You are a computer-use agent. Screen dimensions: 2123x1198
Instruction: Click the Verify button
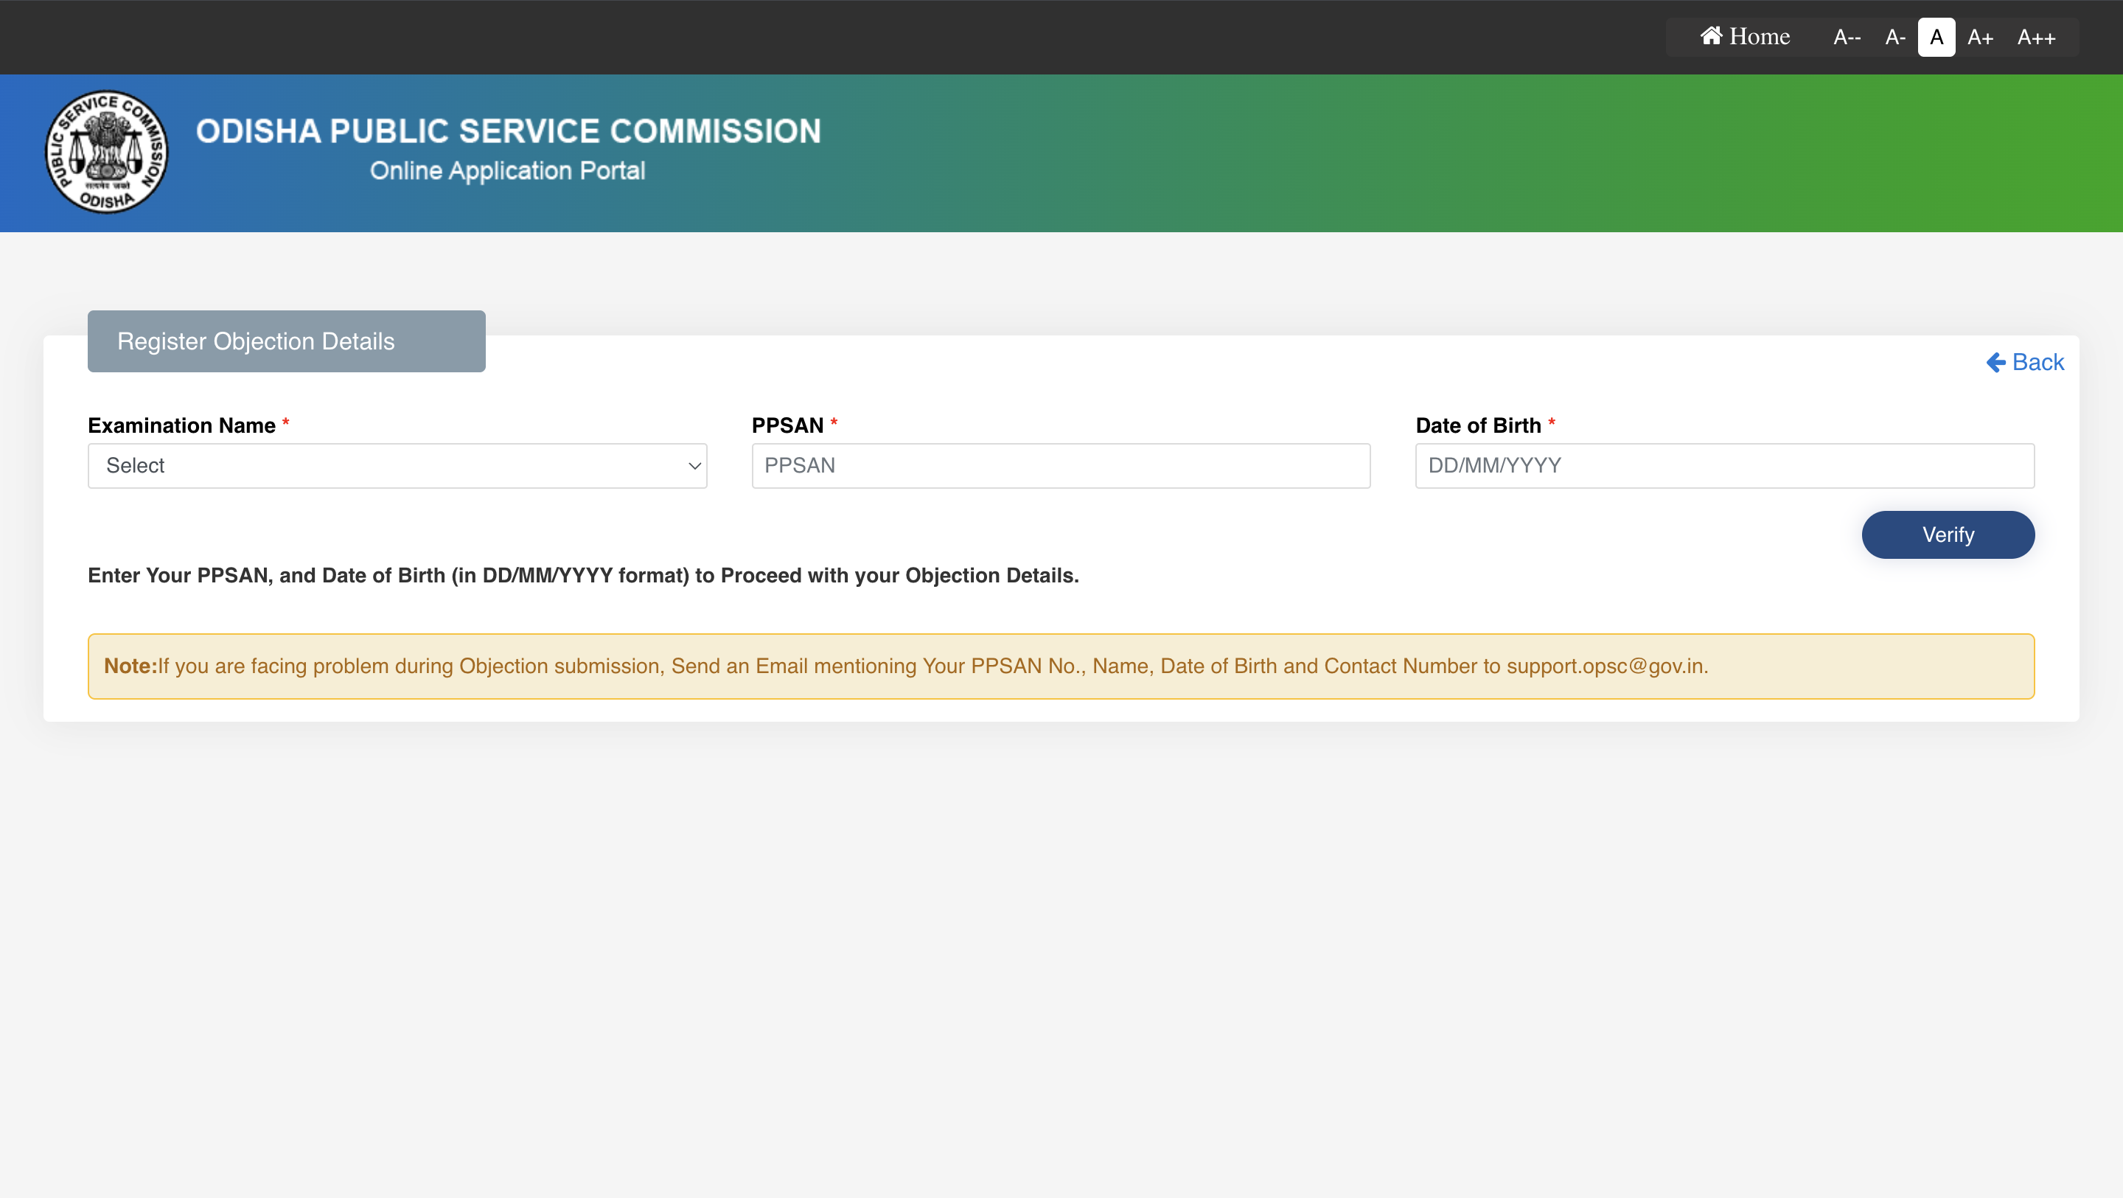click(1948, 535)
